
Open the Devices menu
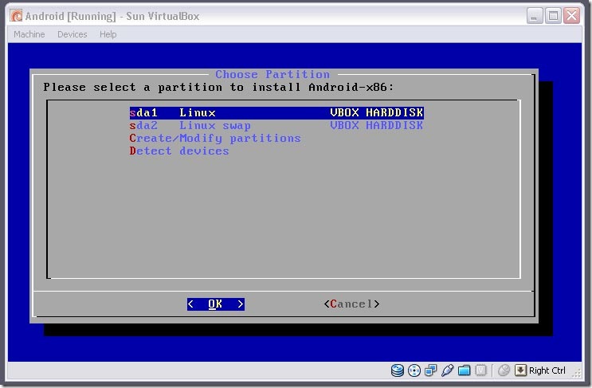pyautogui.click(x=73, y=34)
